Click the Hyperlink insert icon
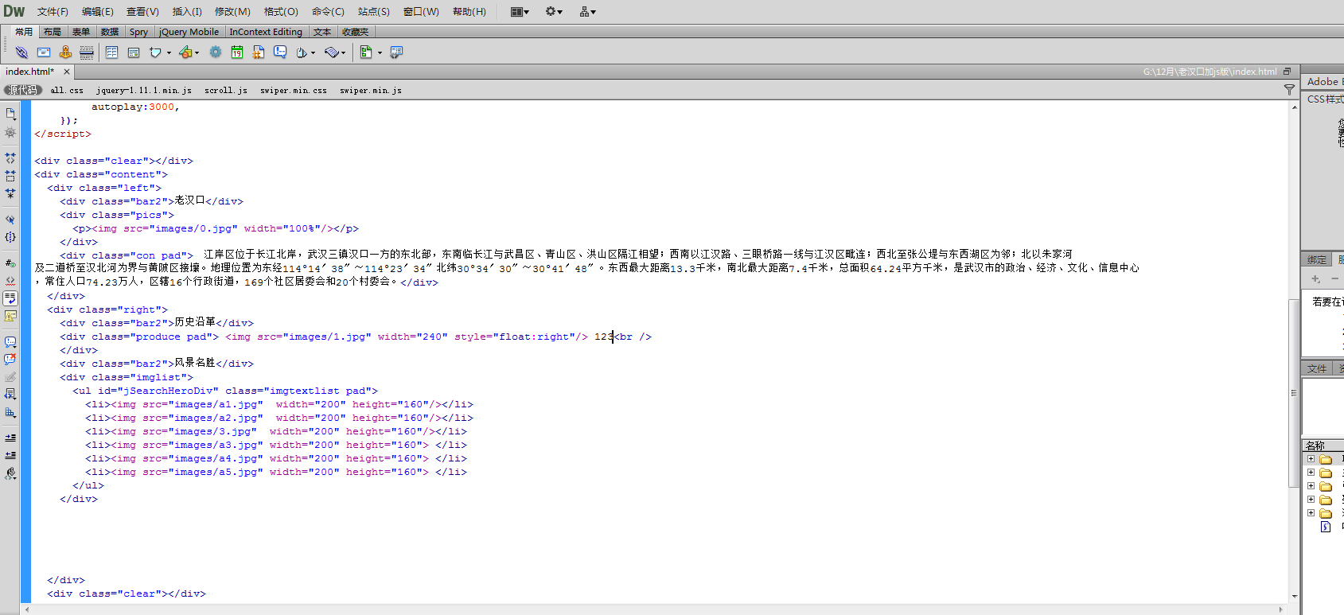1344x615 pixels. coord(21,53)
